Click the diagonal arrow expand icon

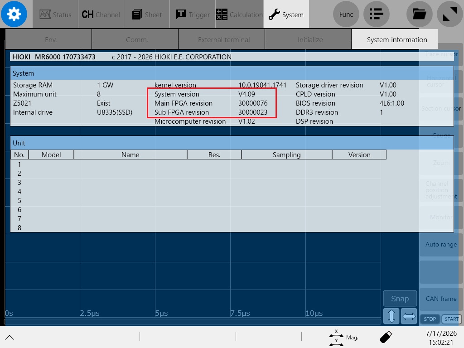(450, 14)
